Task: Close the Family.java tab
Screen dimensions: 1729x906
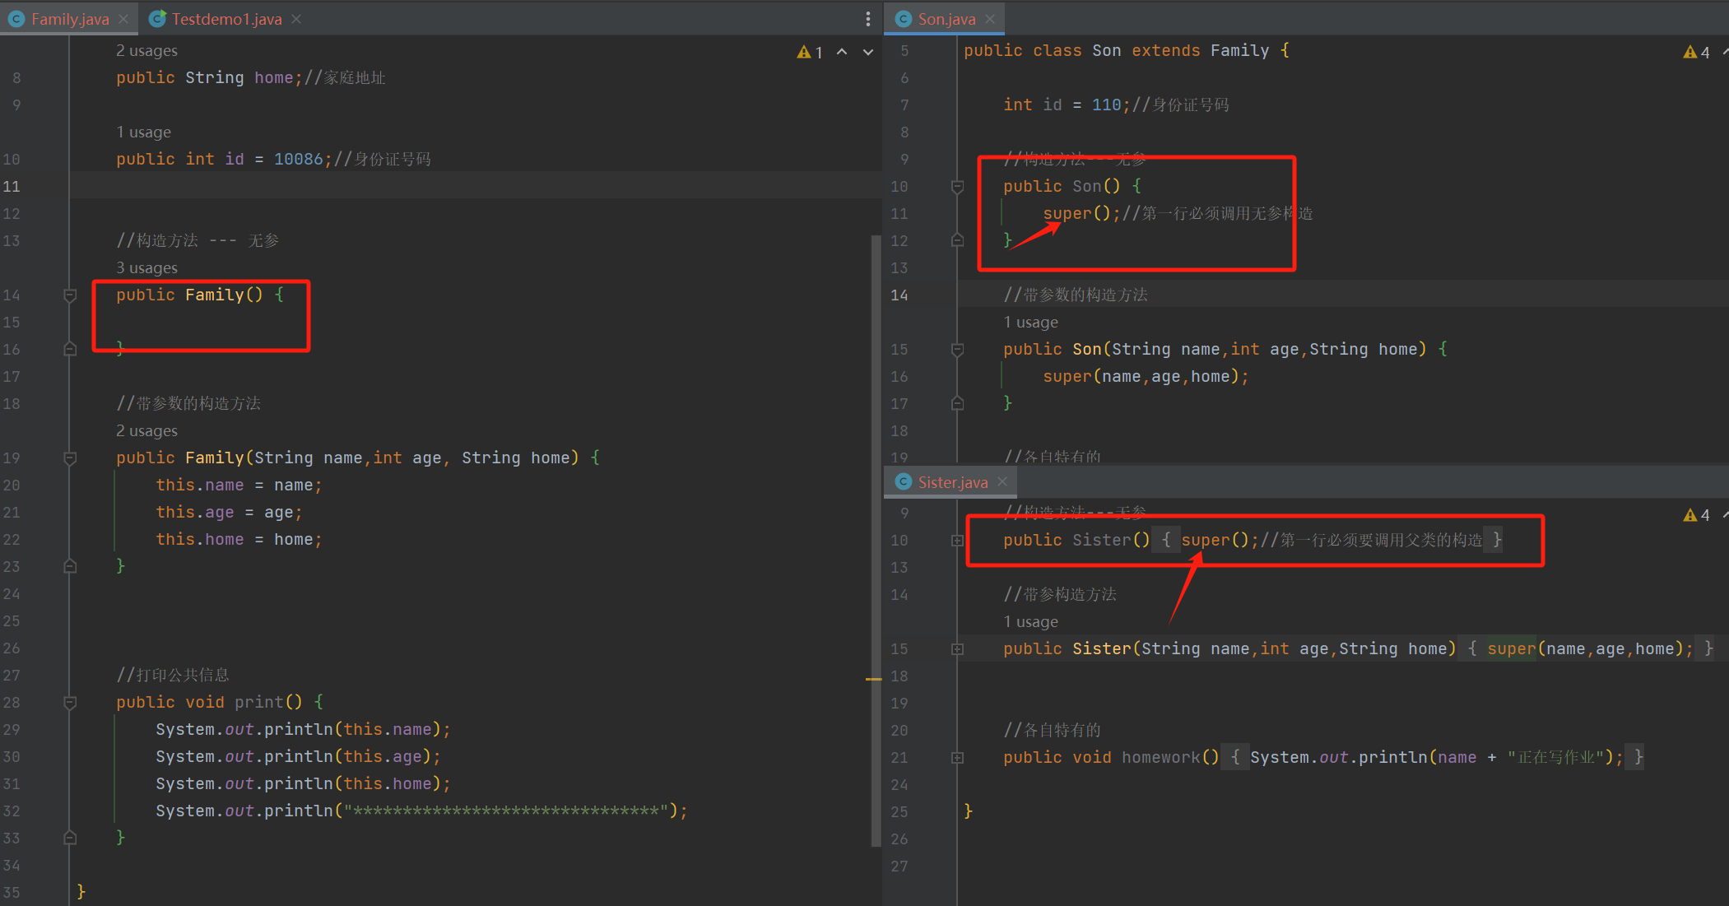Action: 123,19
